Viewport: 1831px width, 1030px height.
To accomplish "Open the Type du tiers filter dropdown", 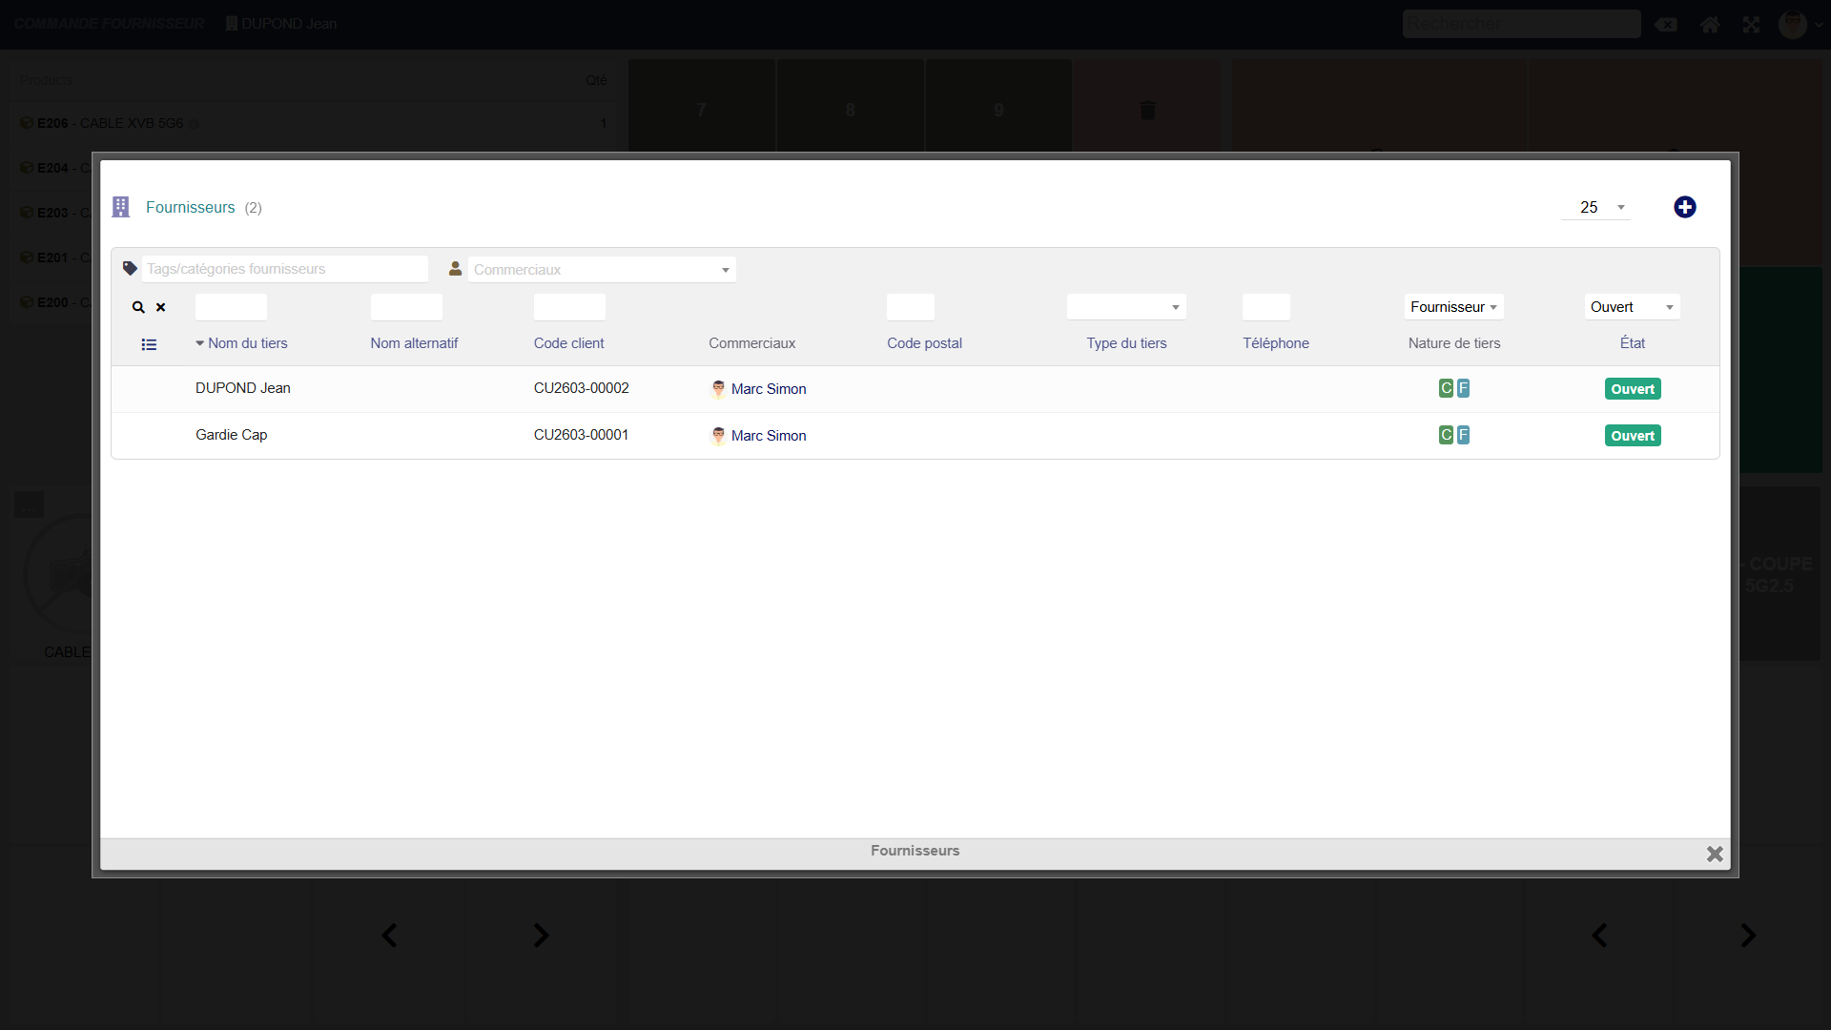I will pos(1125,307).
